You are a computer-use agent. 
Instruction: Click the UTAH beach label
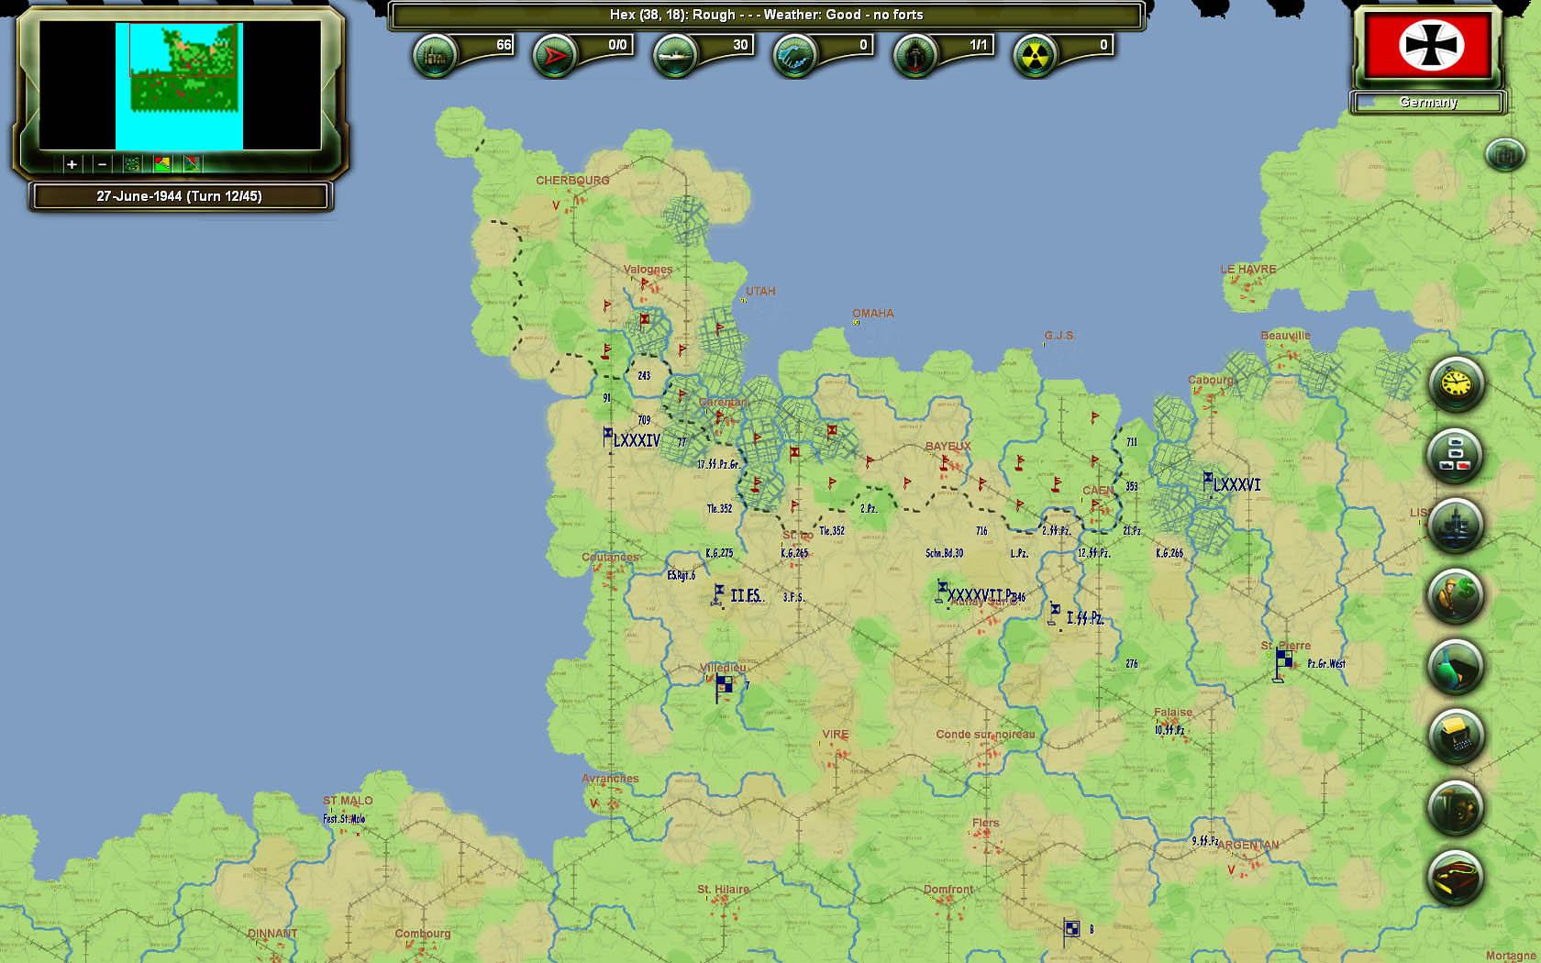point(760,292)
